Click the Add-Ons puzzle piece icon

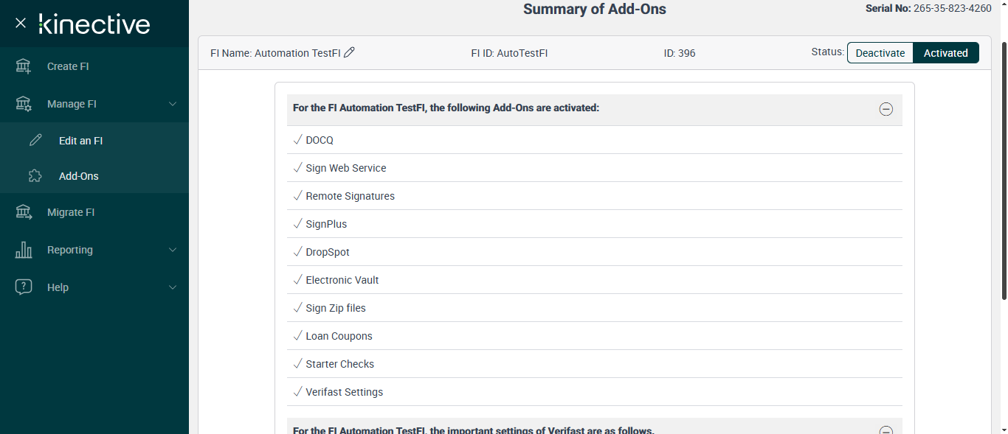tap(35, 176)
